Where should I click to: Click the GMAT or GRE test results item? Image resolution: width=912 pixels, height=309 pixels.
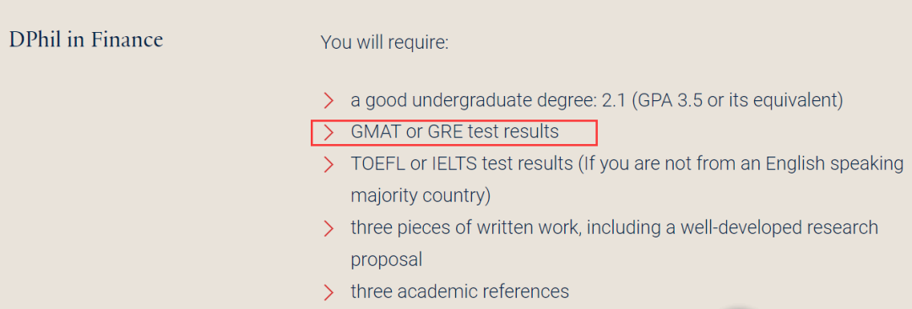point(454,131)
